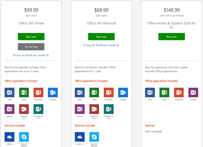Follow the $6.99 per month link

pyautogui.click(x=101, y=45)
